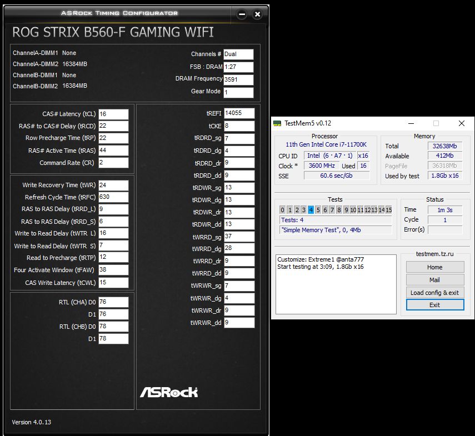The height and width of the screenshot is (436, 475).
Task: Close the ASRock Timing Configurator window
Action: [257, 14]
